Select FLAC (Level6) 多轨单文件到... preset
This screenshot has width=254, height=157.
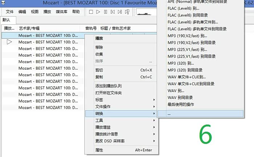pyautogui.click(x=201, y=22)
